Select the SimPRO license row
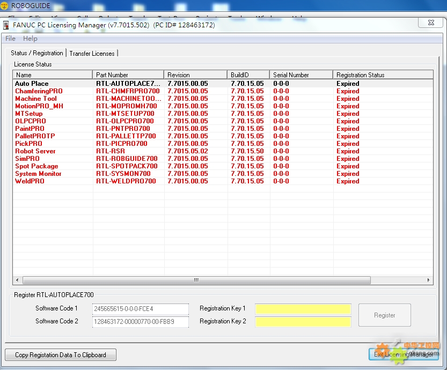The width and height of the screenshot is (447, 370). pos(223,159)
